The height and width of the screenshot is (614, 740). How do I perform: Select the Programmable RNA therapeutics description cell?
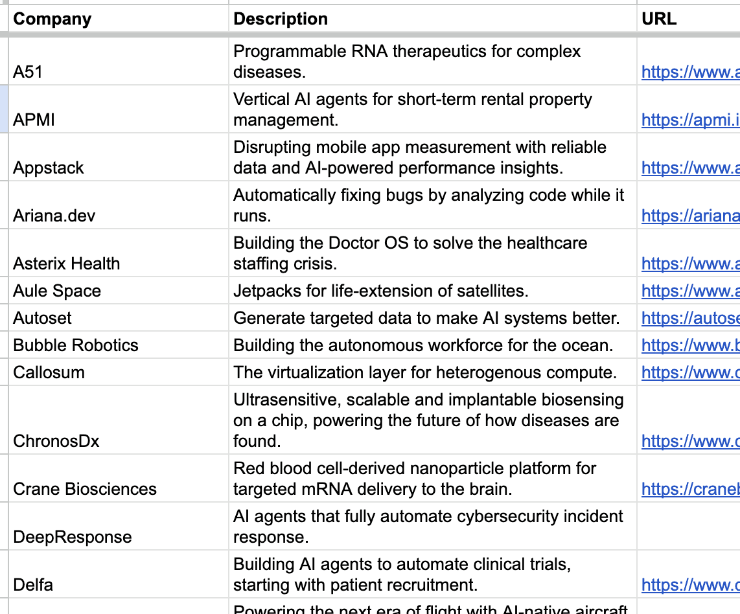(433, 62)
